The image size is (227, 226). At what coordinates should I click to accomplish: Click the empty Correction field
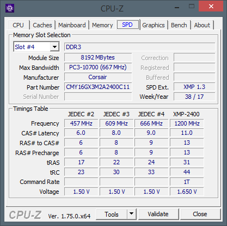coord(194,57)
